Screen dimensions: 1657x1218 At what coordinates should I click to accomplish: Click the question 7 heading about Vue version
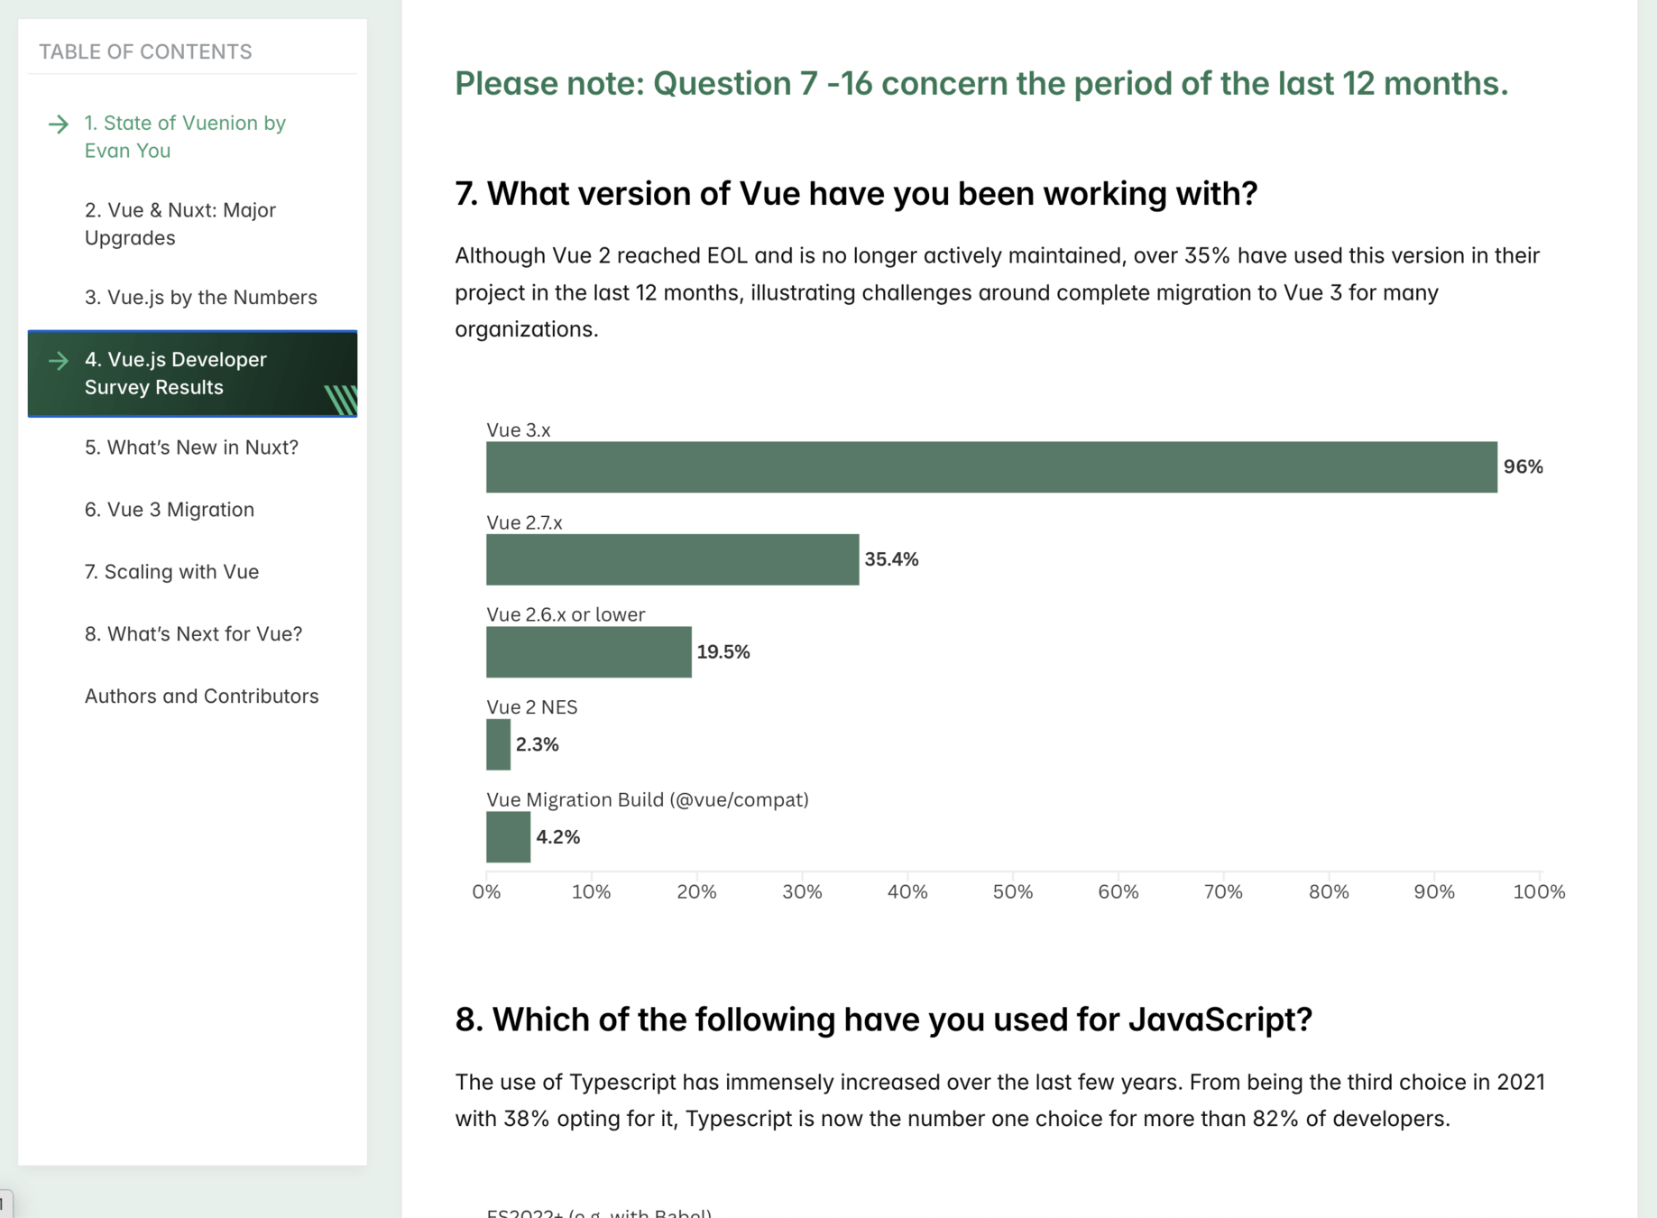pos(855,194)
